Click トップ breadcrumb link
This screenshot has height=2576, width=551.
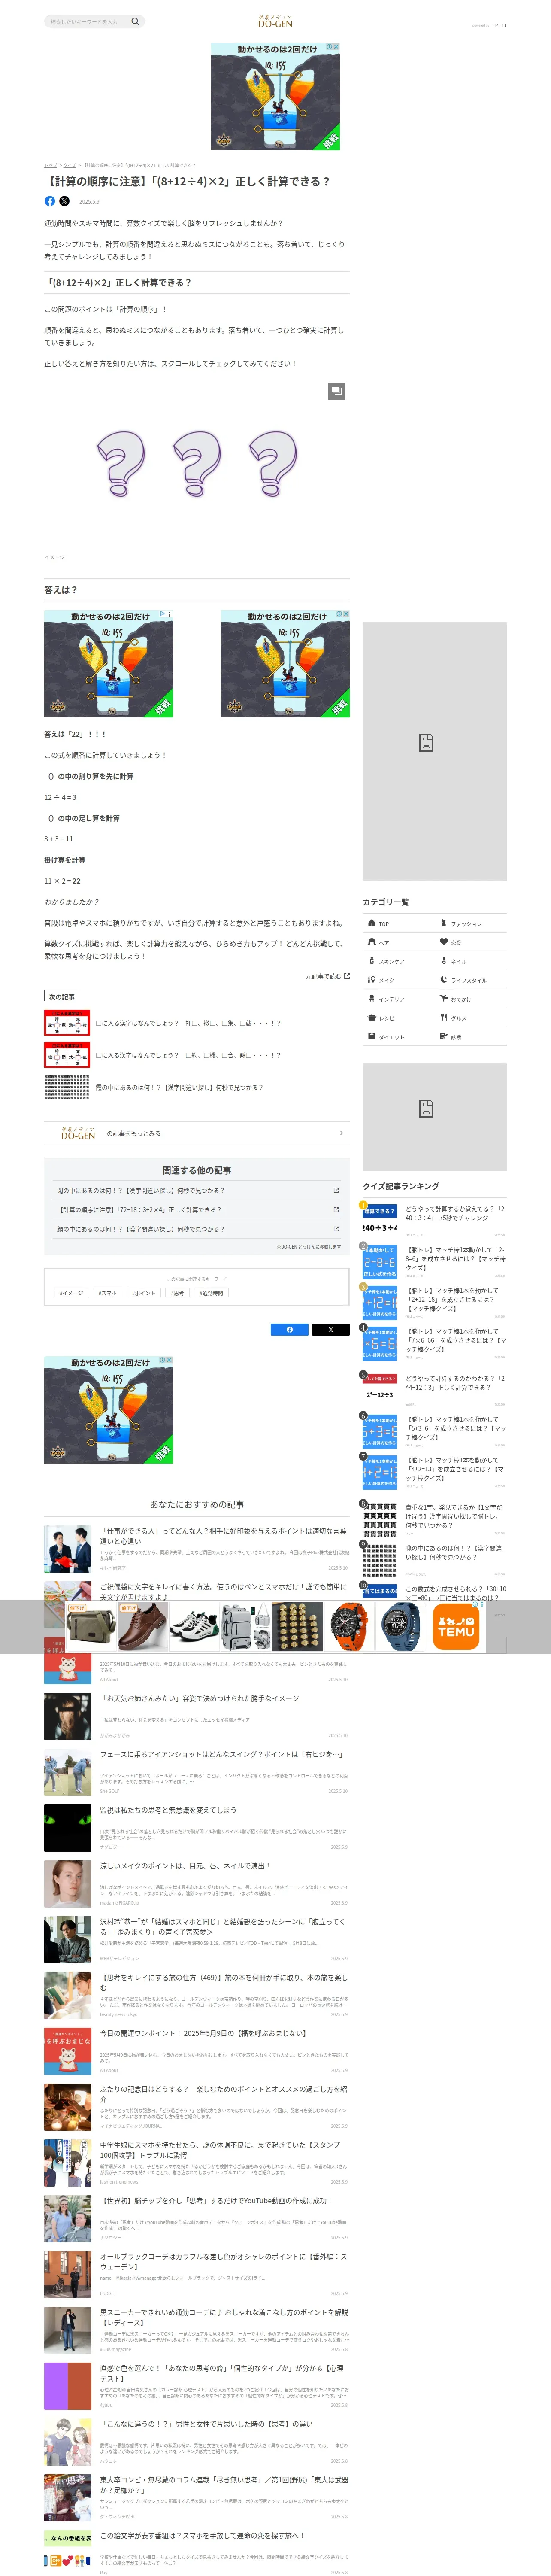tap(50, 165)
